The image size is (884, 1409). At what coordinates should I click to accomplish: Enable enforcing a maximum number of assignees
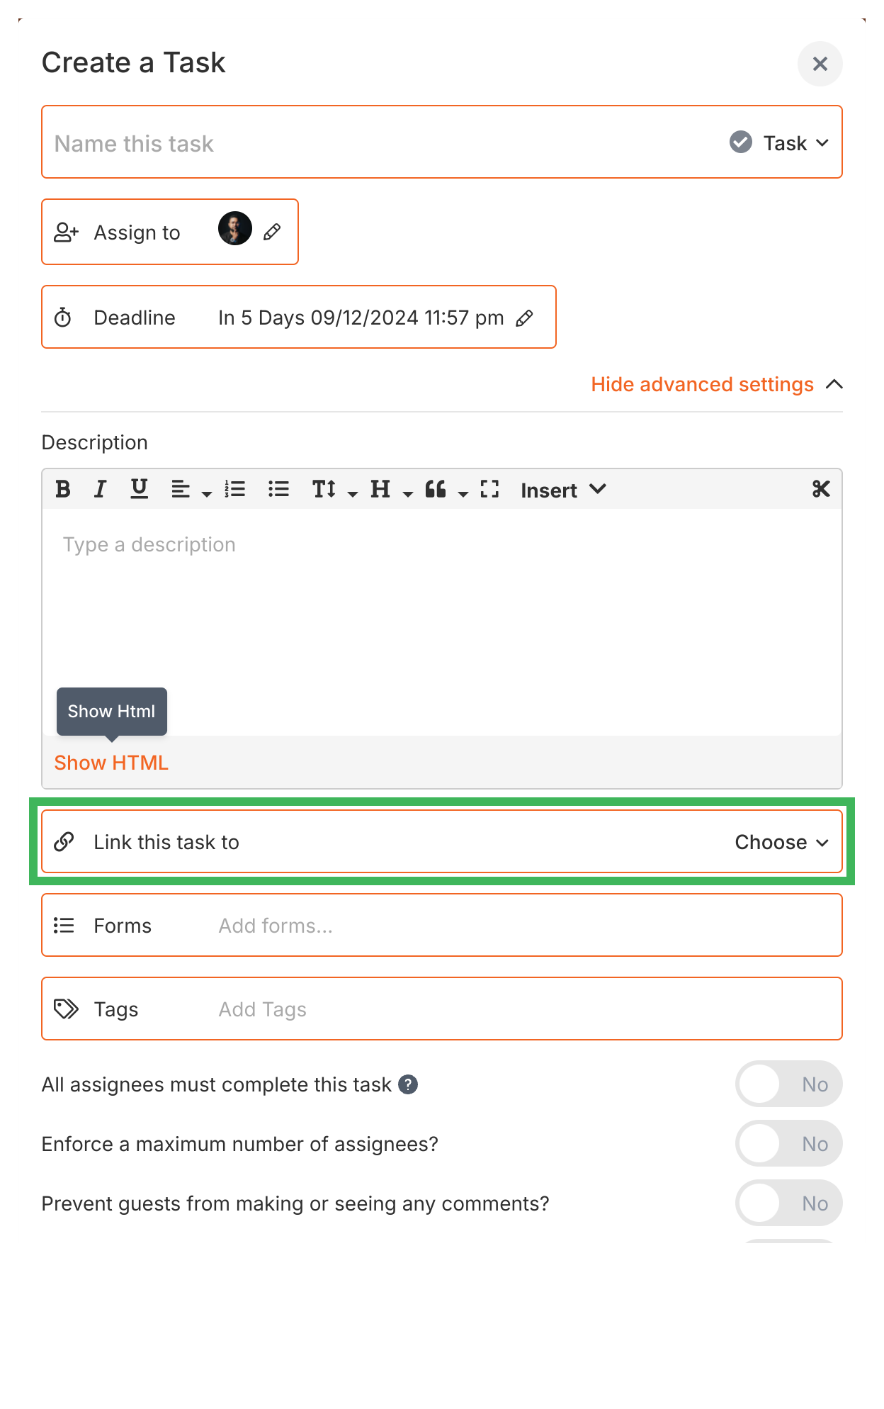coord(788,1143)
